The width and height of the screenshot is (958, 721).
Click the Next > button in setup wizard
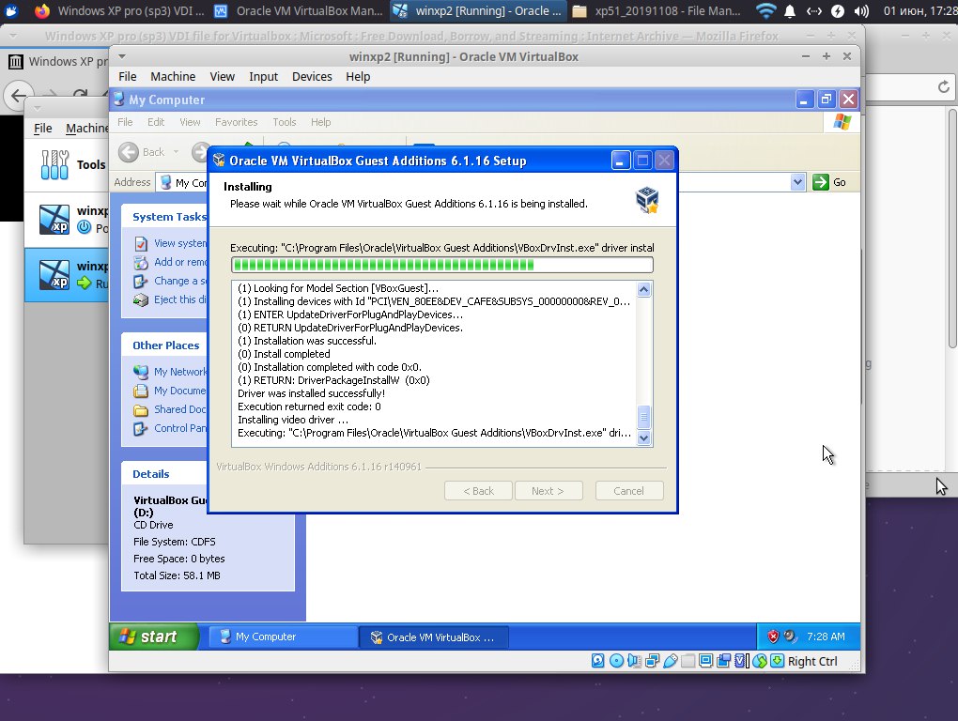tap(549, 491)
